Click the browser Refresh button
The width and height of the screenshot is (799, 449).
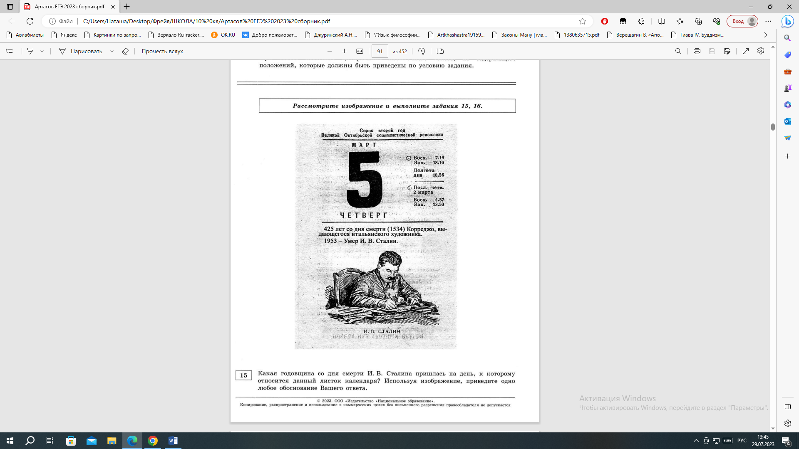[30, 21]
